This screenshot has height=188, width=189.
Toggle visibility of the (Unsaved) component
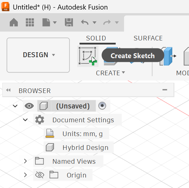tap(29, 106)
